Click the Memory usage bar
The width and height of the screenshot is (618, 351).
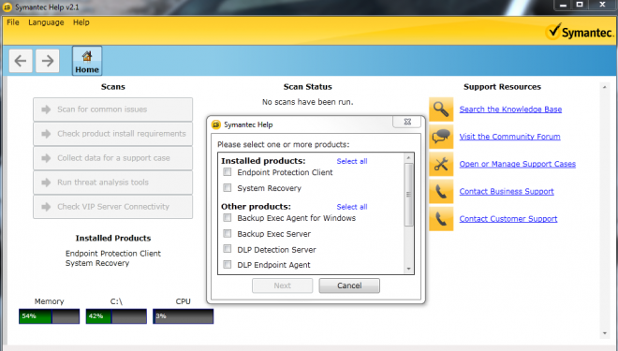click(50, 316)
